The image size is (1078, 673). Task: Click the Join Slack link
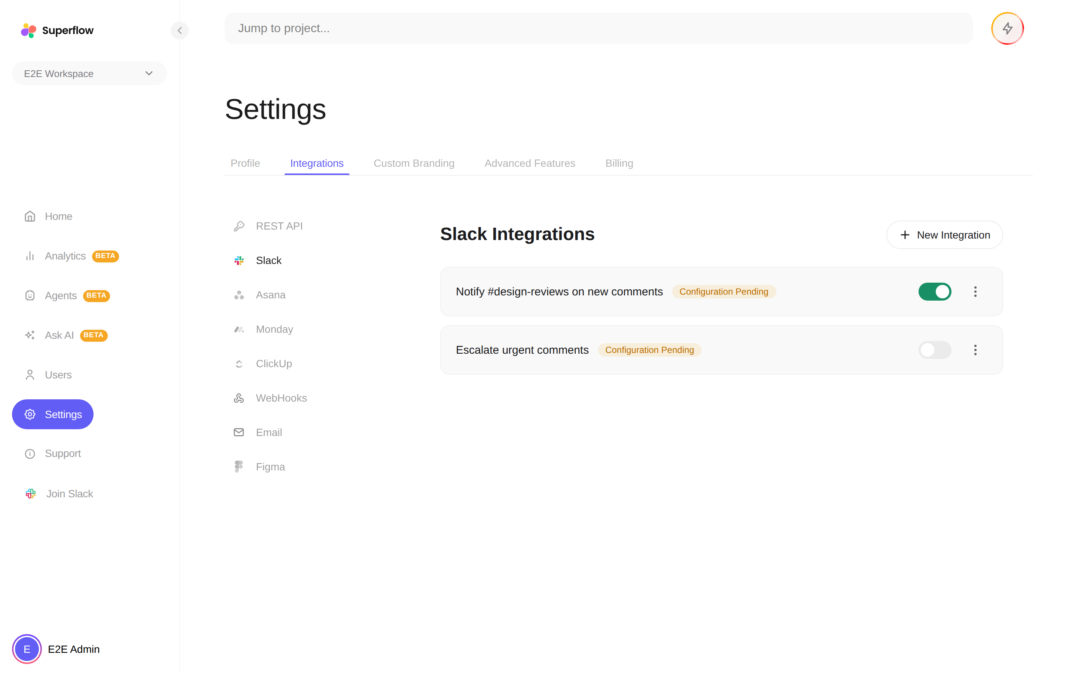coord(59,494)
